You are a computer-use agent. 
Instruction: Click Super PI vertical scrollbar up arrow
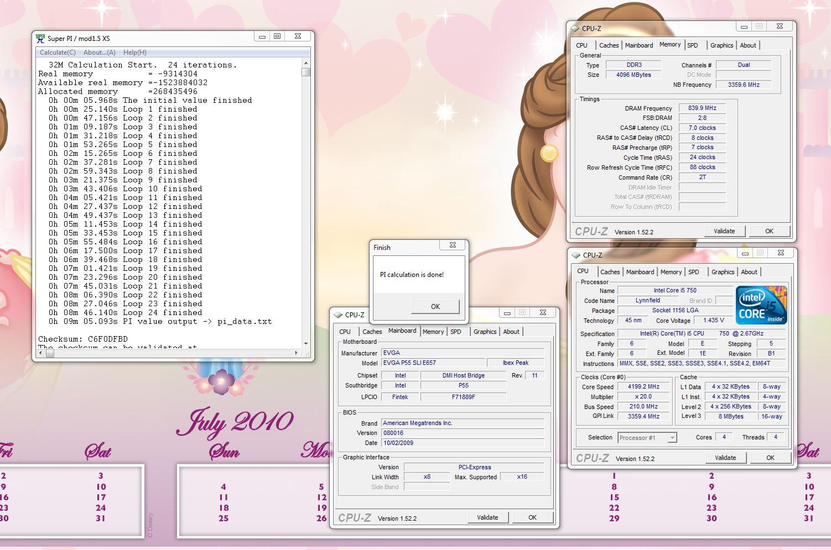click(x=306, y=64)
